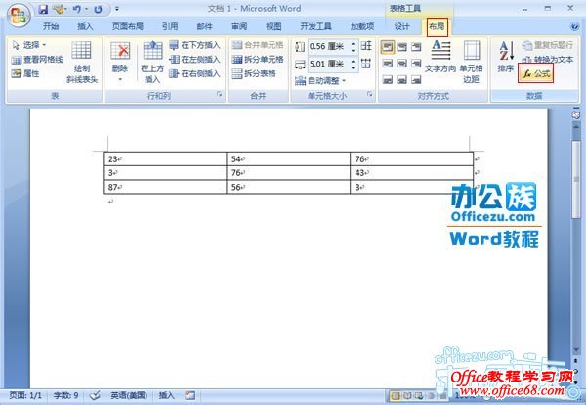Select align top right

pos(416,47)
